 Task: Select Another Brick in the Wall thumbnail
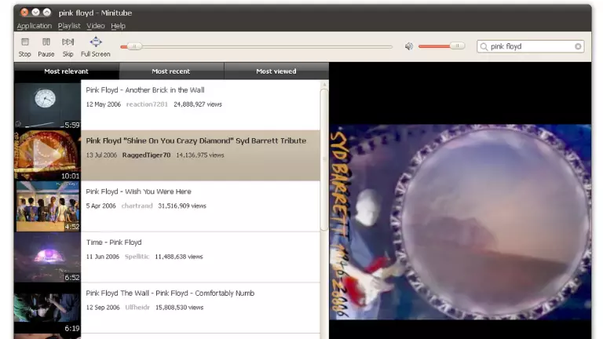48,105
